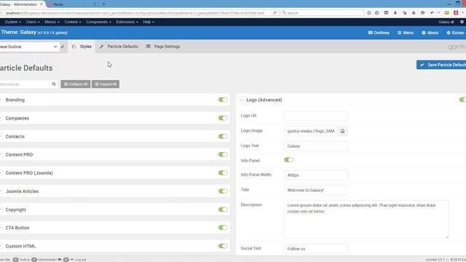Toggle the Branding particle switch
The image size is (466, 262).
tap(223, 100)
